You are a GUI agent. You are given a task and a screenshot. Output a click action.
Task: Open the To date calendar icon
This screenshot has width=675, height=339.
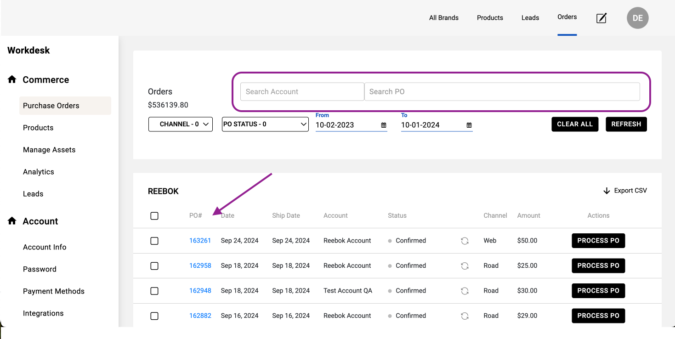[469, 125]
